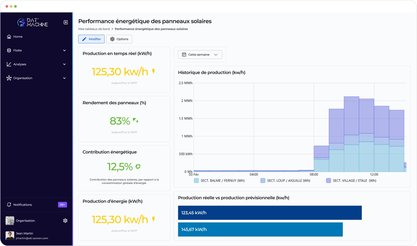Open Mes tableaux de bord breadcrumb
The height and width of the screenshot is (246, 417).
coord(94,29)
